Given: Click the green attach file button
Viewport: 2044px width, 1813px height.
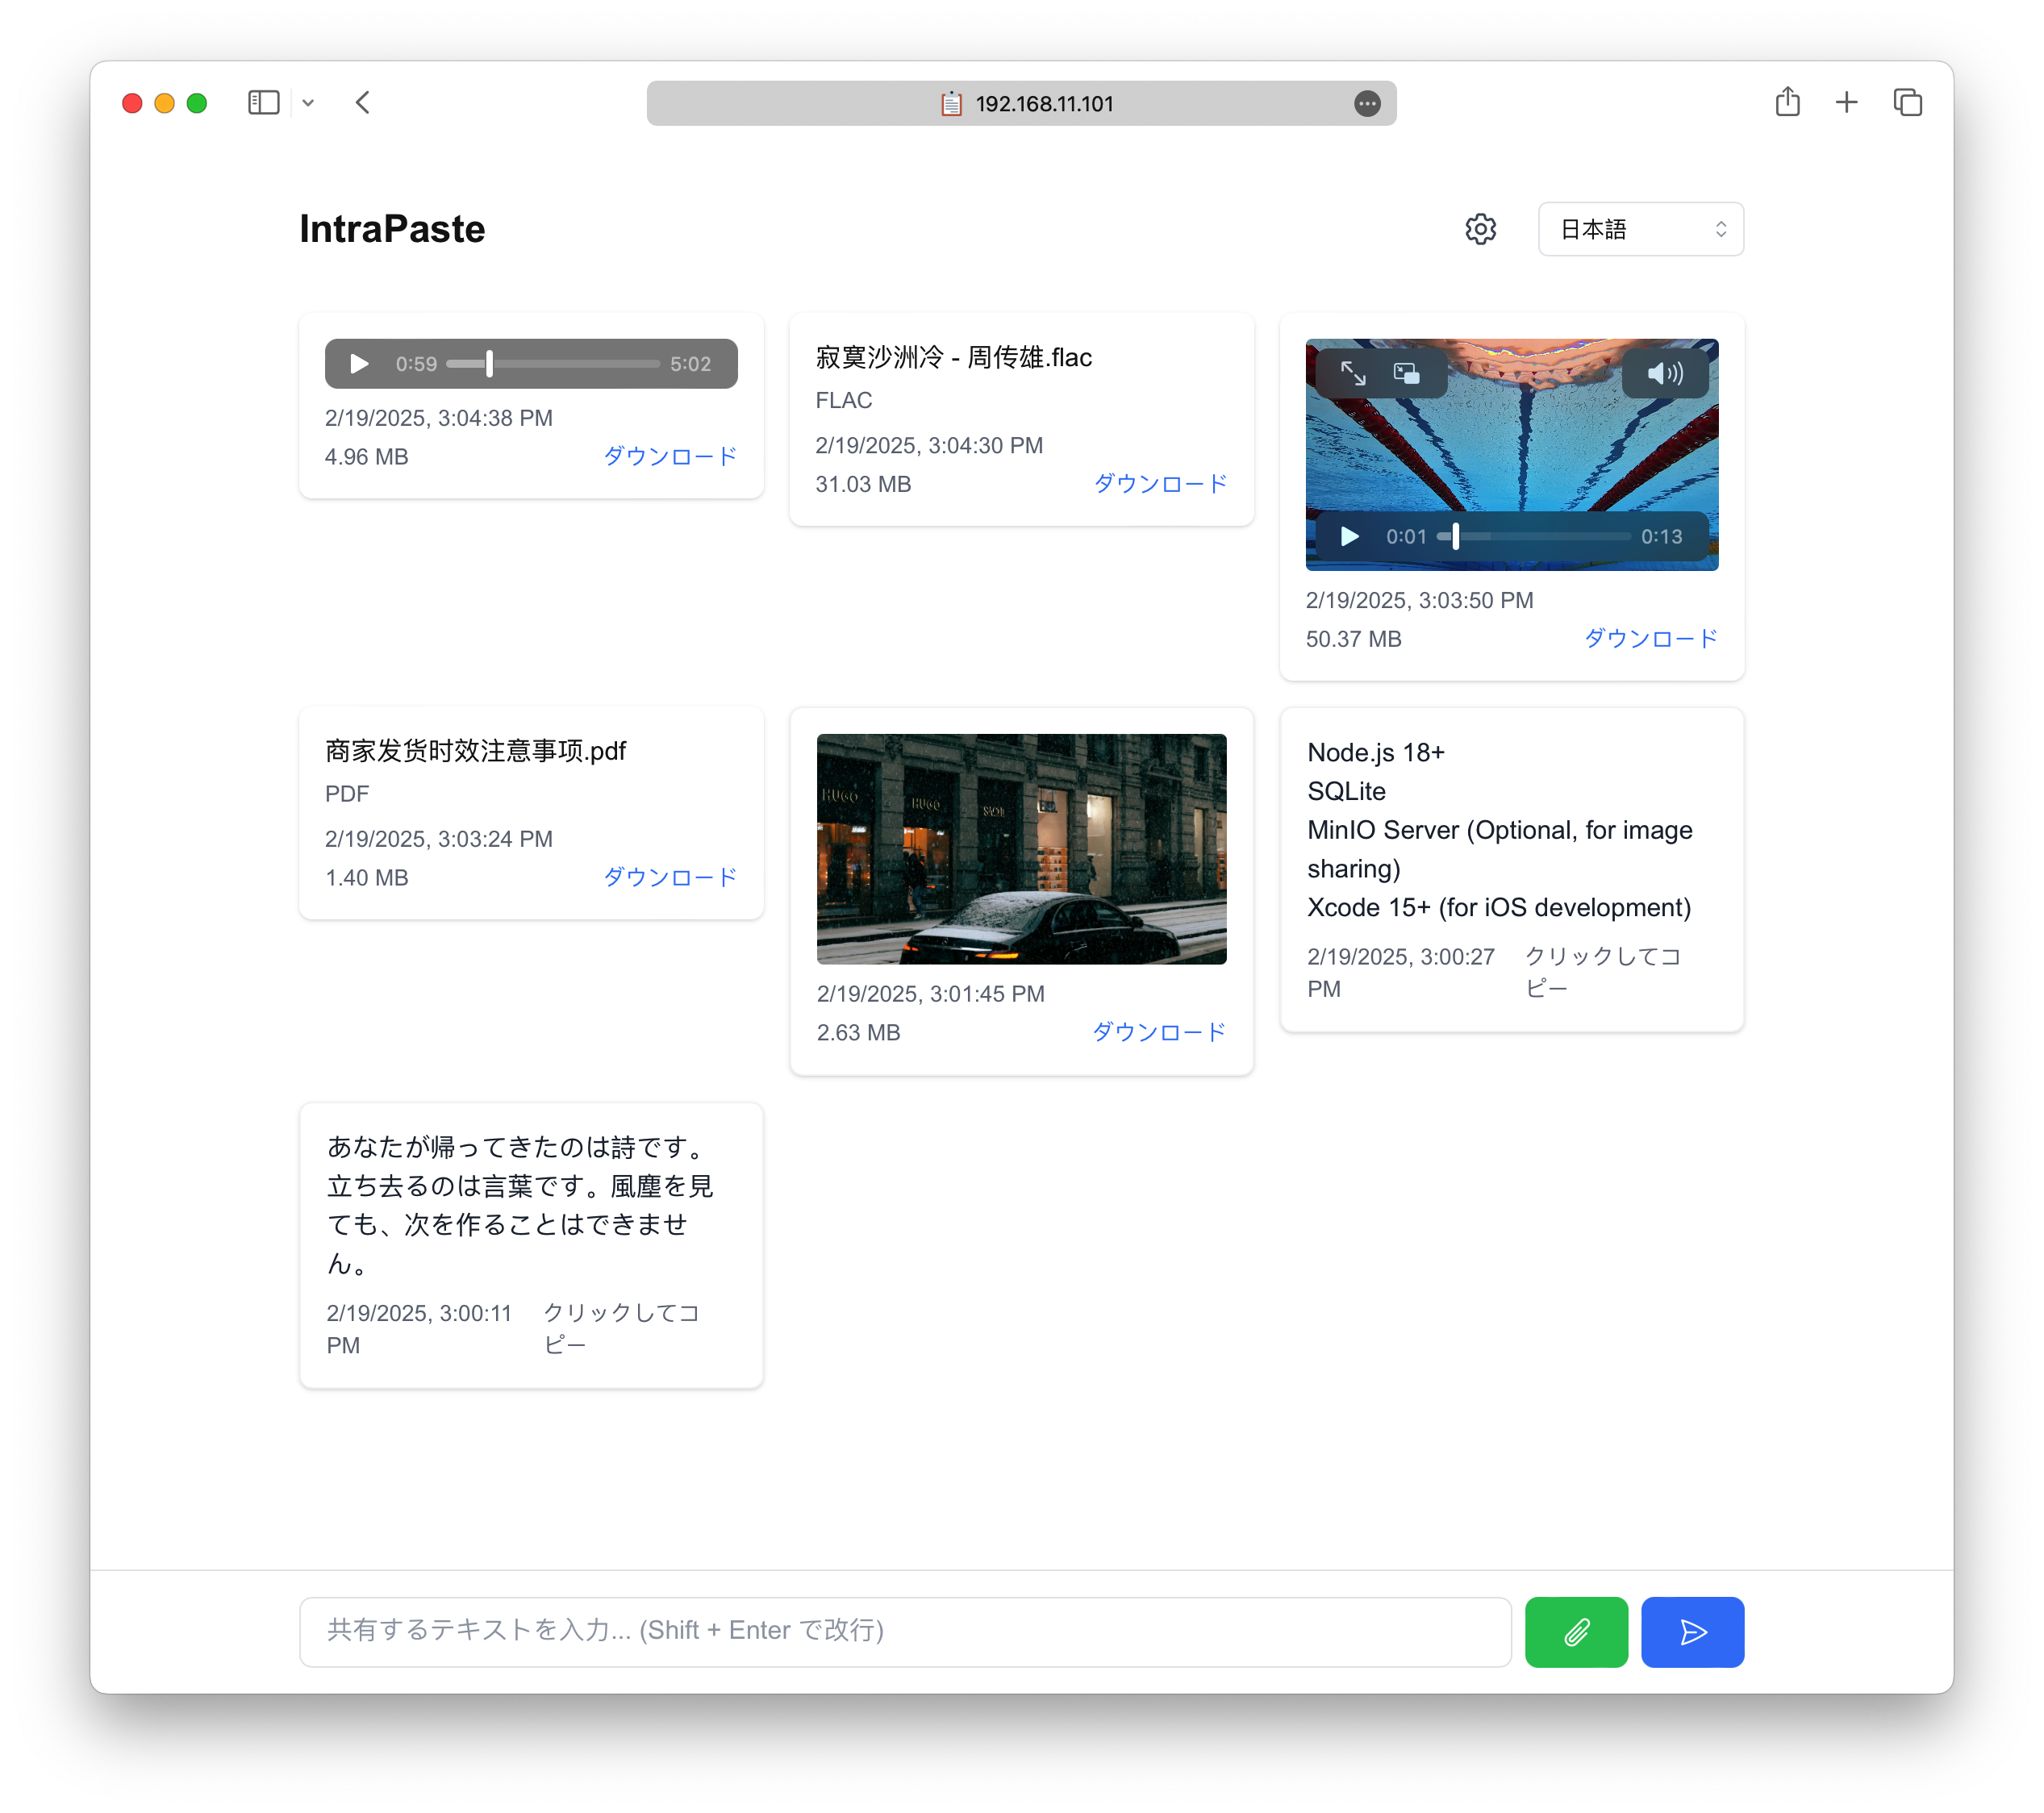Looking at the screenshot, I should click(x=1575, y=1631).
